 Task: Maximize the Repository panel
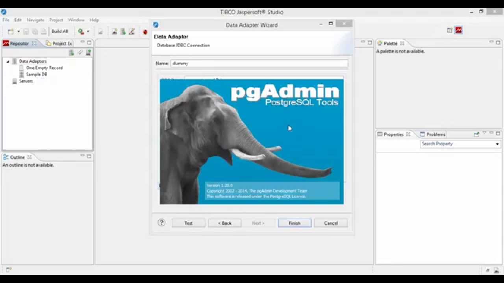89,42
